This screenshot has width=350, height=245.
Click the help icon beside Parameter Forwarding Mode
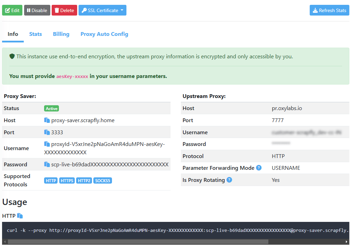pyautogui.click(x=258, y=168)
